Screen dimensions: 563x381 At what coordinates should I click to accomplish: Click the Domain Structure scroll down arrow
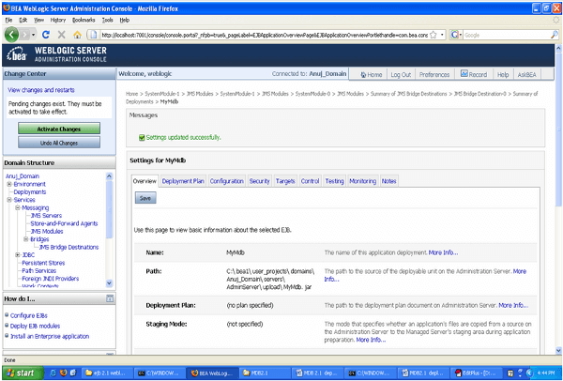pyautogui.click(x=110, y=283)
